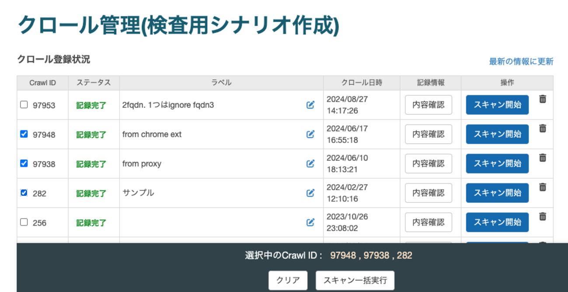
Task: Edit label of crawl 97953
Action: coord(310,105)
